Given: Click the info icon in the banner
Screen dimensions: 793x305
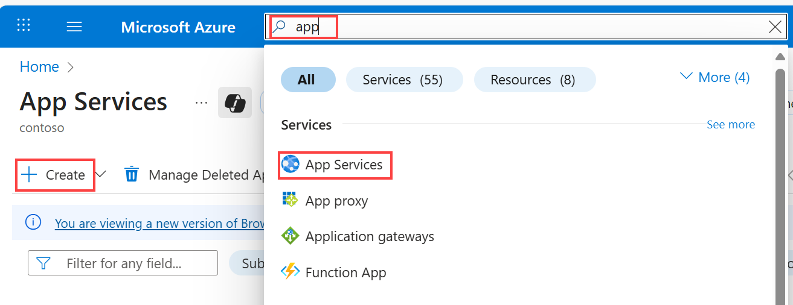Looking at the screenshot, I should [x=33, y=222].
